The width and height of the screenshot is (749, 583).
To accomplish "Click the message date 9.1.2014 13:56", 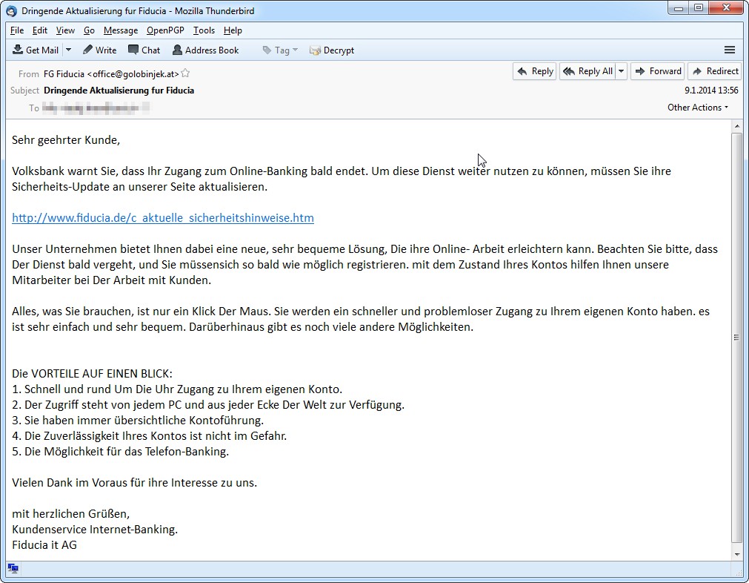I will (711, 90).
